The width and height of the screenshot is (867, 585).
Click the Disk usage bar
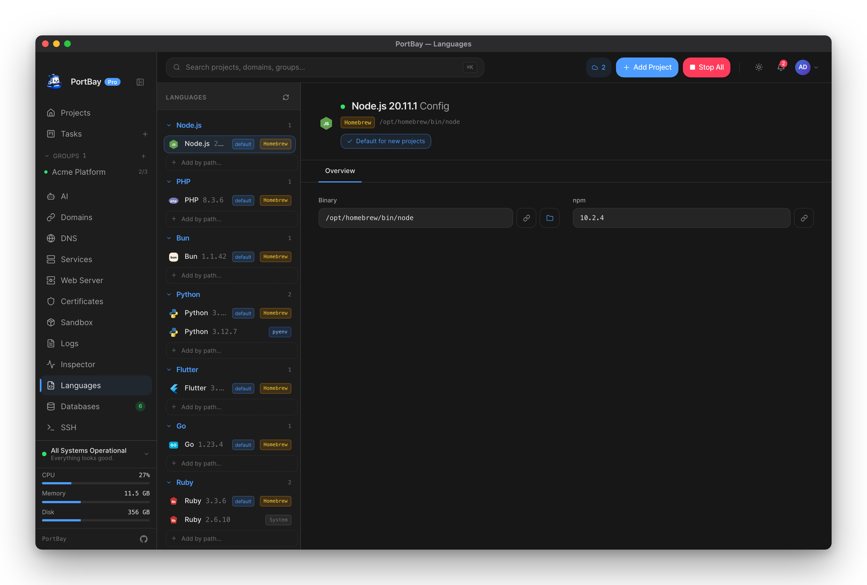96,520
